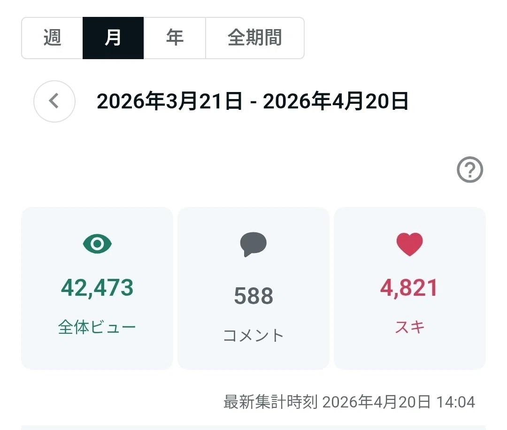The image size is (507, 430).
Task: Open the スキ stats card
Action: (x=410, y=288)
